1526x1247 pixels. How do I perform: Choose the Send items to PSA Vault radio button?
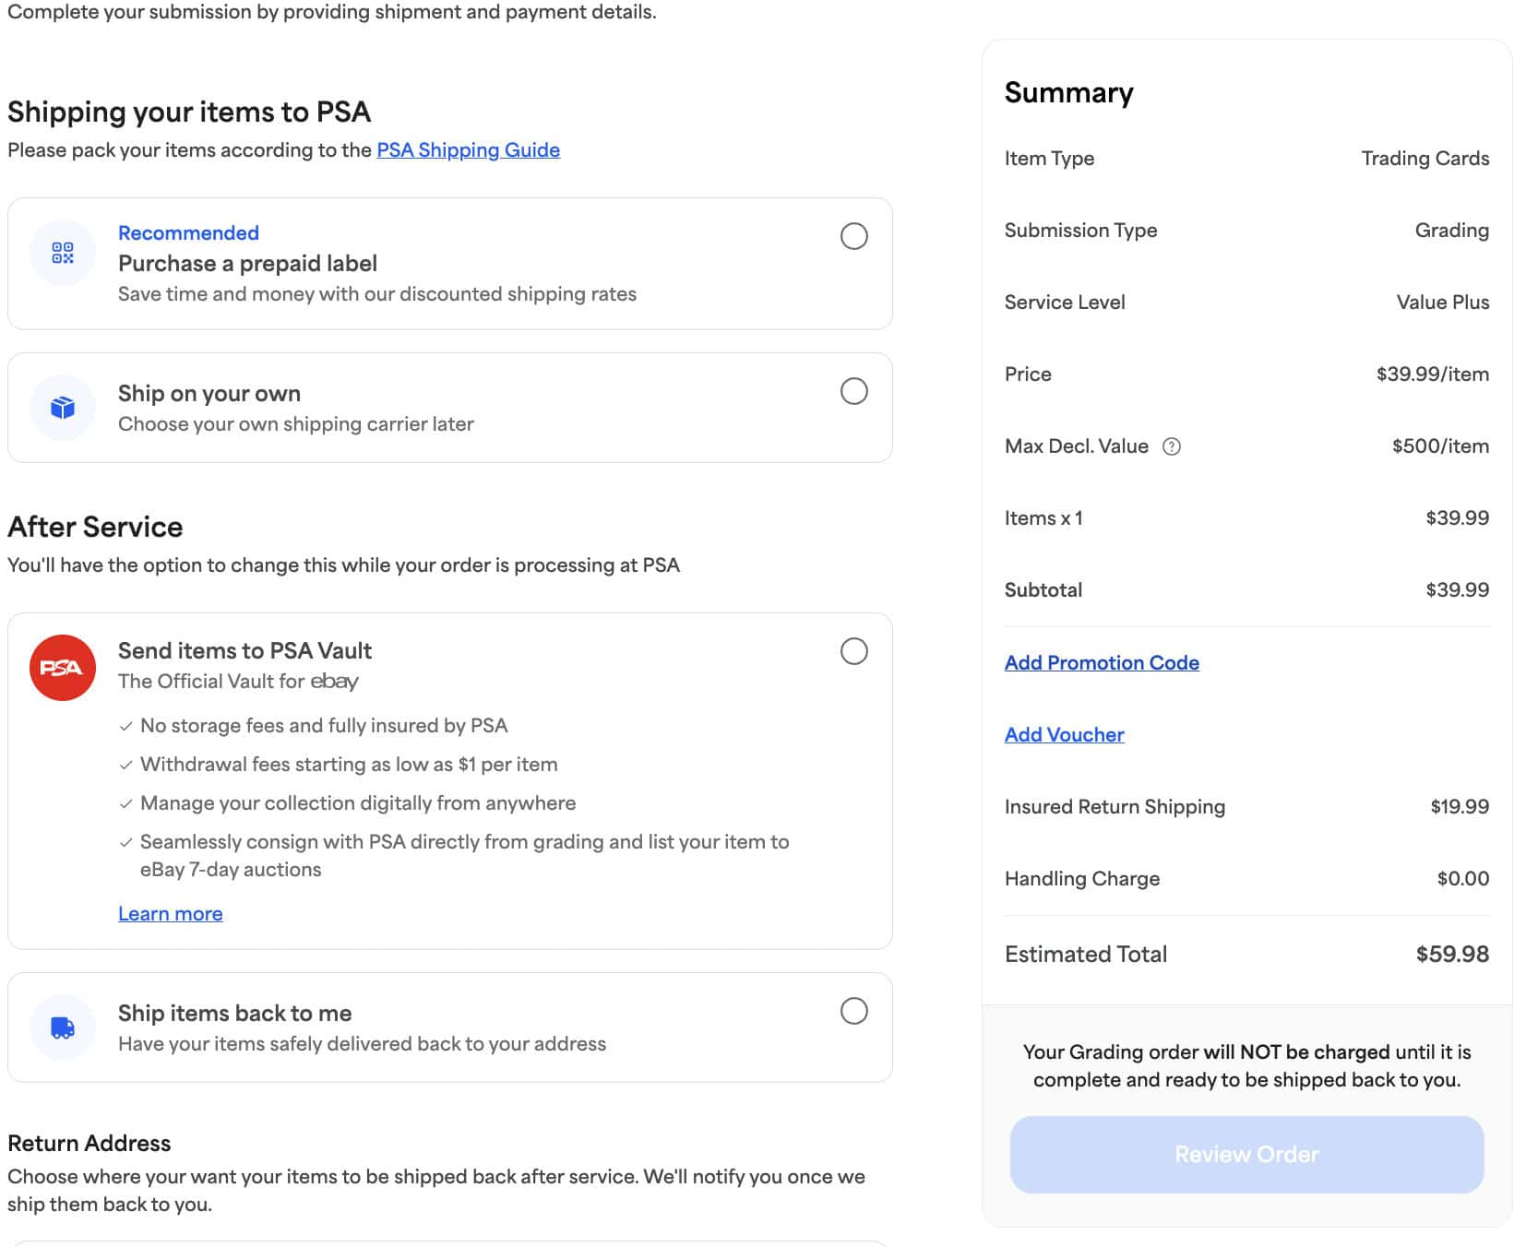point(855,651)
